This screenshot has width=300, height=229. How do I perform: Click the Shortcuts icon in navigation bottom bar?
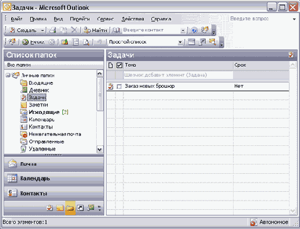(80, 208)
